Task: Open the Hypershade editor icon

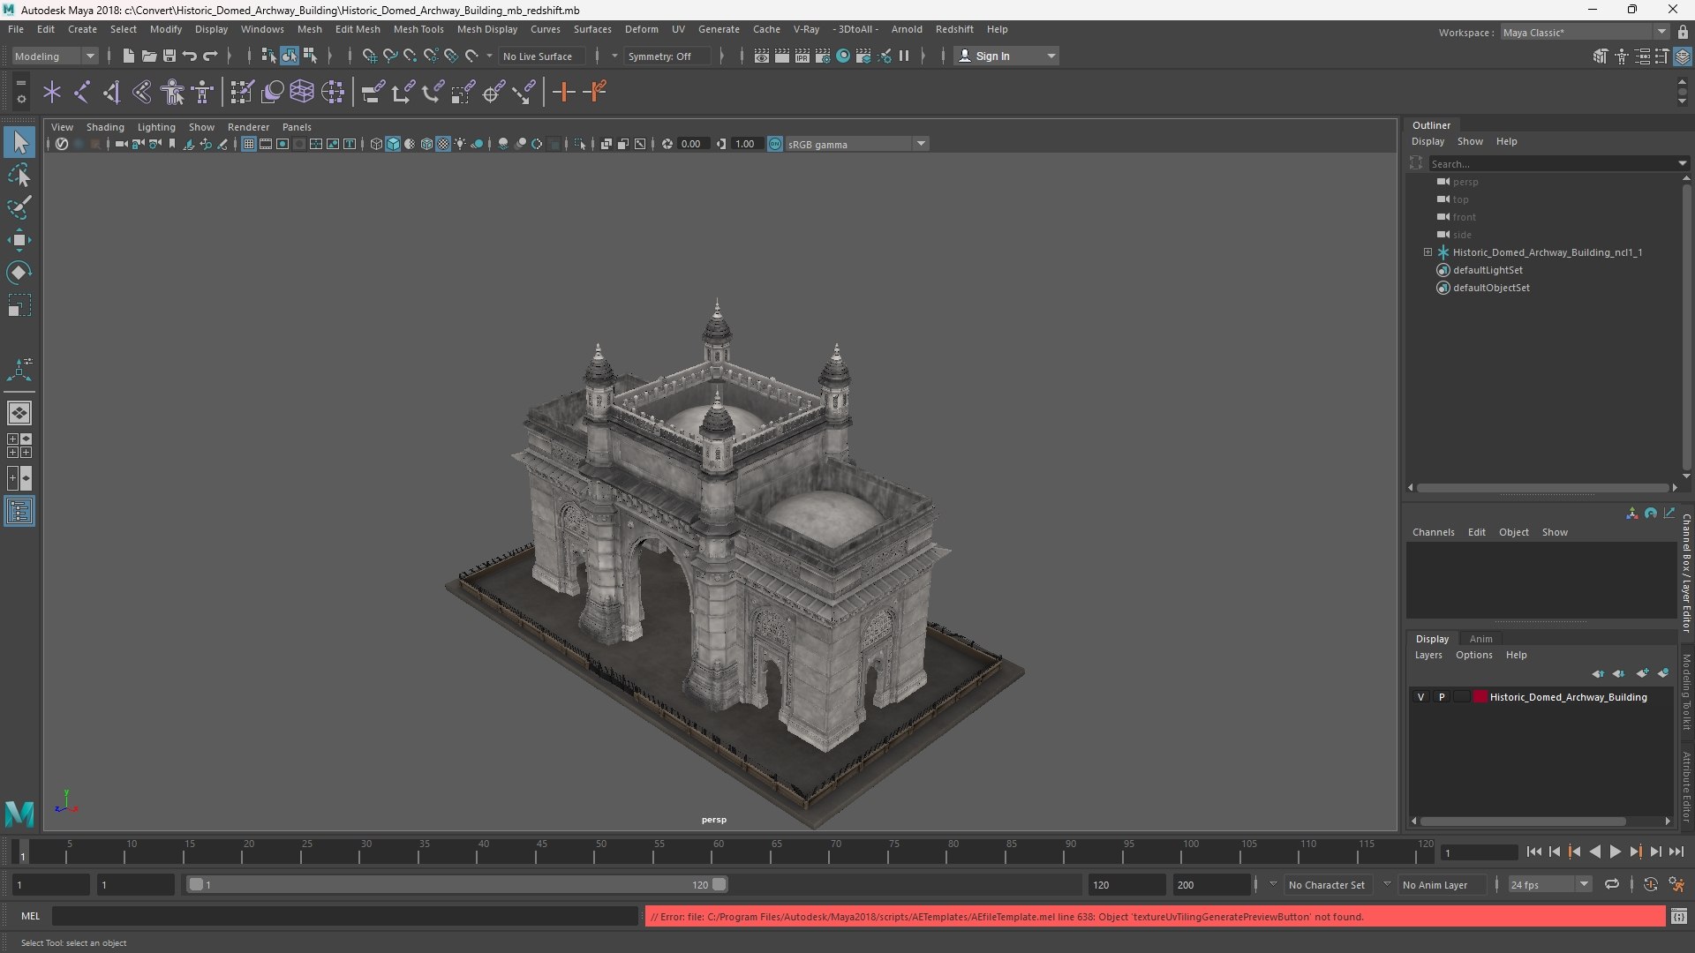Action: click(x=843, y=56)
